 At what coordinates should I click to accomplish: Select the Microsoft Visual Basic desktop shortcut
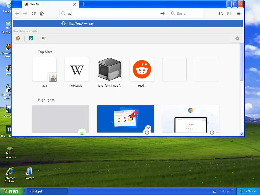point(6,92)
